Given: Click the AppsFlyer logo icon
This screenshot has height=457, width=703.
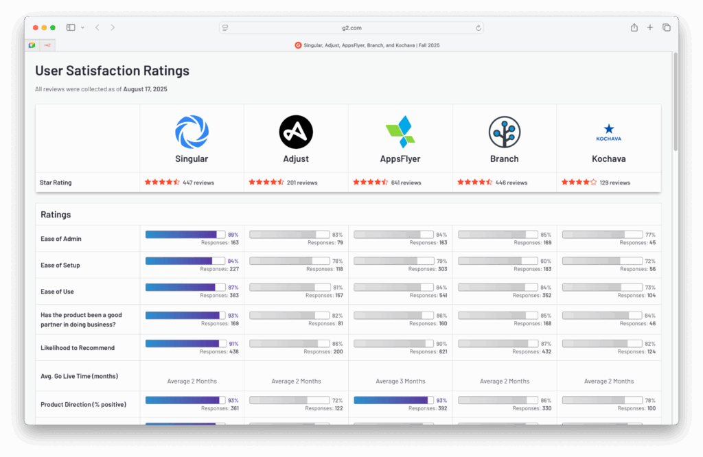Looking at the screenshot, I should coord(400,132).
